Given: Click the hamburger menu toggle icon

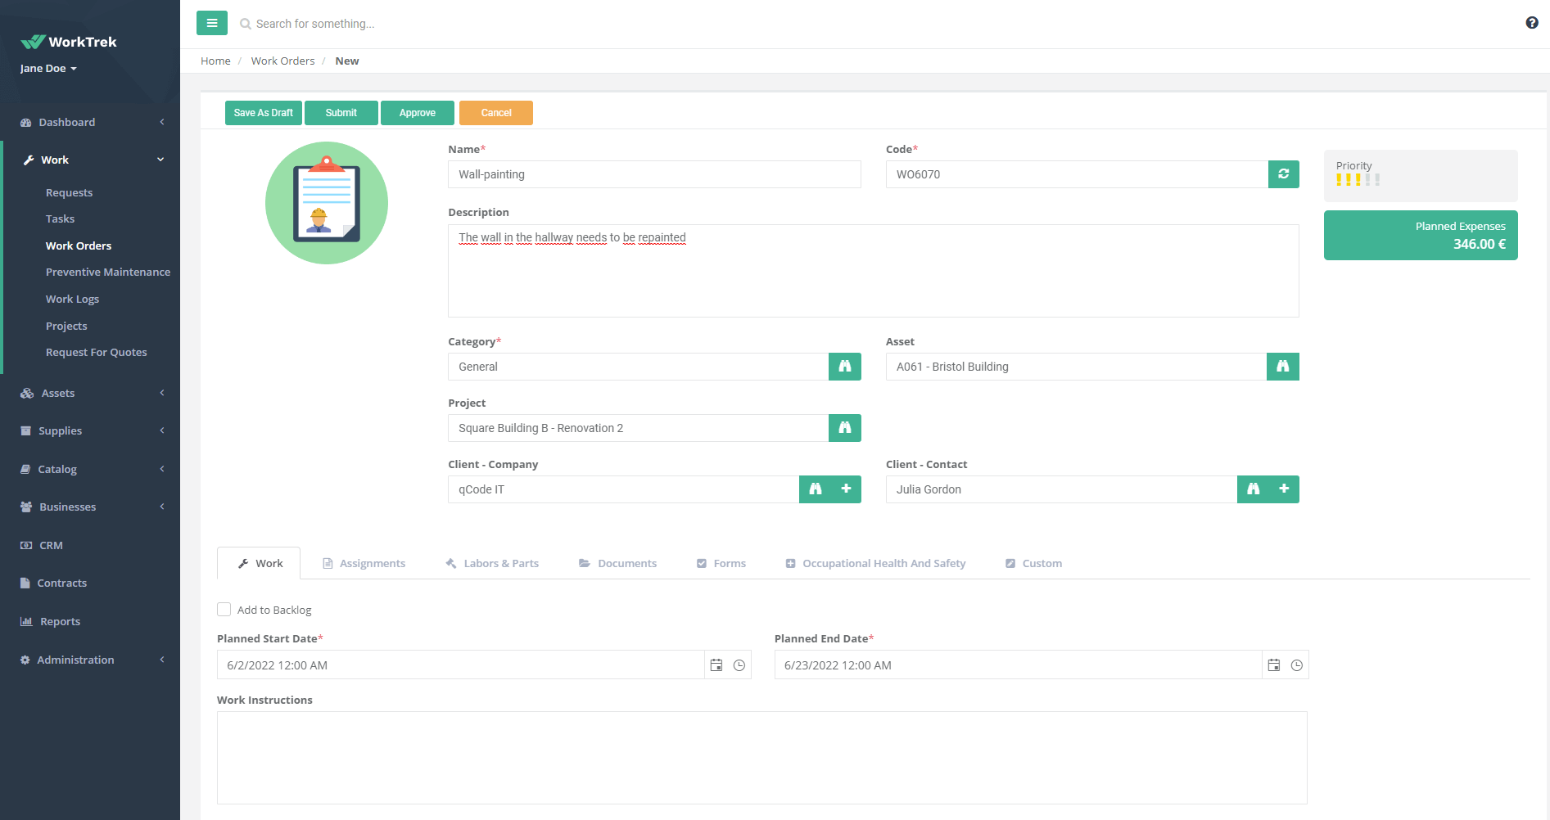Looking at the screenshot, I should coord(211,23).
